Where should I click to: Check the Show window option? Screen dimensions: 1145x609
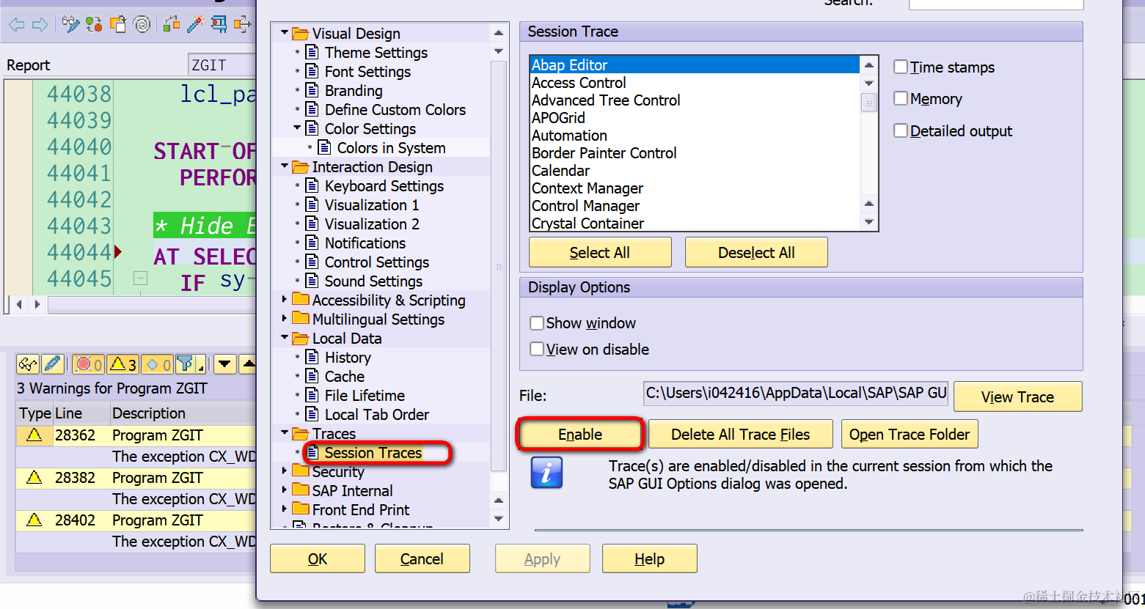[537, 323]
